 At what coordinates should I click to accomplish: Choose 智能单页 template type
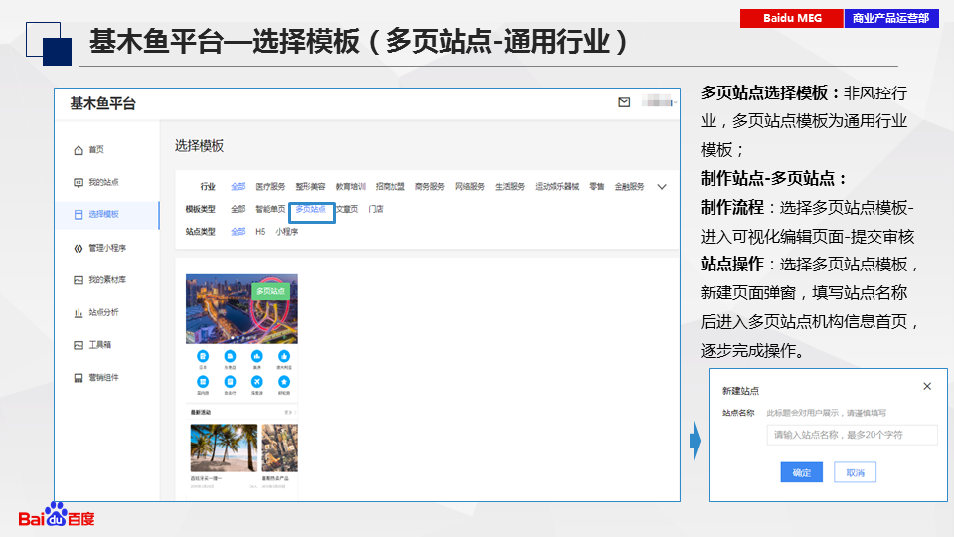click(x=270, y=209)
